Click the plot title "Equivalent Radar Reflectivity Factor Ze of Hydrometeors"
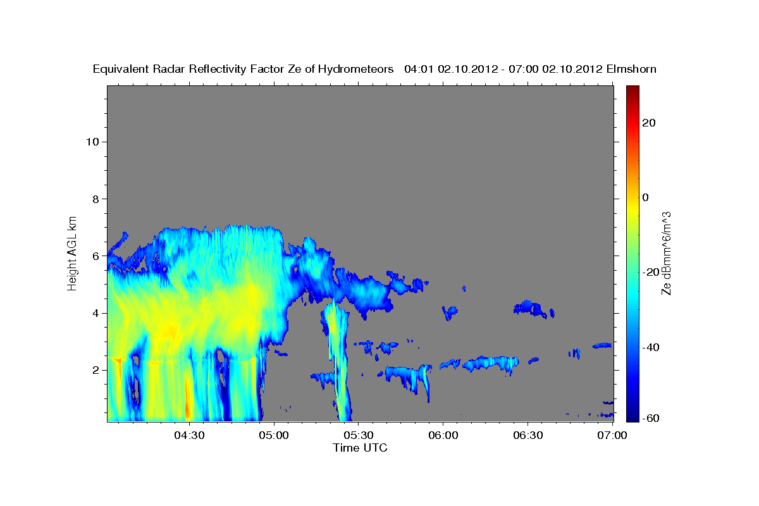 pos(243,69)
